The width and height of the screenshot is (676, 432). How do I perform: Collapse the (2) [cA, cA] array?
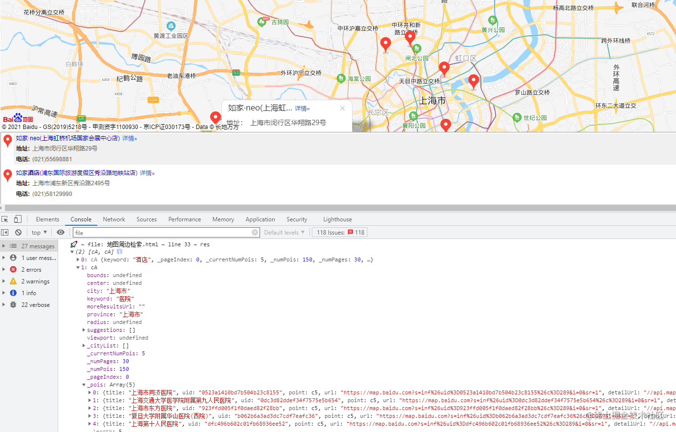point(72,252)
